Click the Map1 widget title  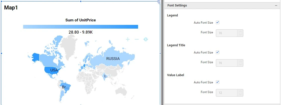click(11, 8)
